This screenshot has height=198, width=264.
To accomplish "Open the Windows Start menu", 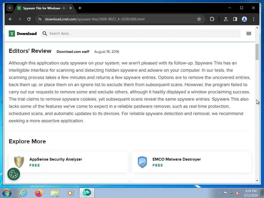I will coord(7,193).
